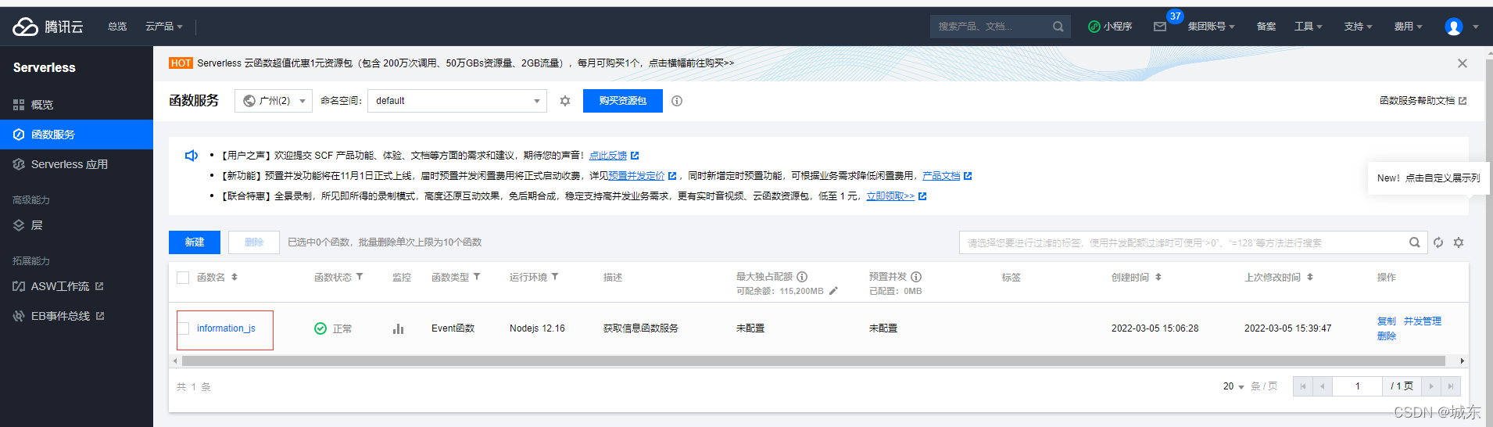Open the mini program (小程序) icon
This screenshot has height=427, width=1493.
(1094, 27)
